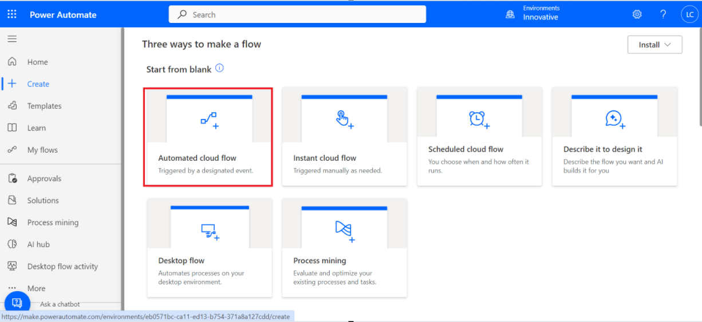Open Process mining in the sidebar
Image resolution: width=702 pixels, height=322 pixels.
tap(53, 222)
